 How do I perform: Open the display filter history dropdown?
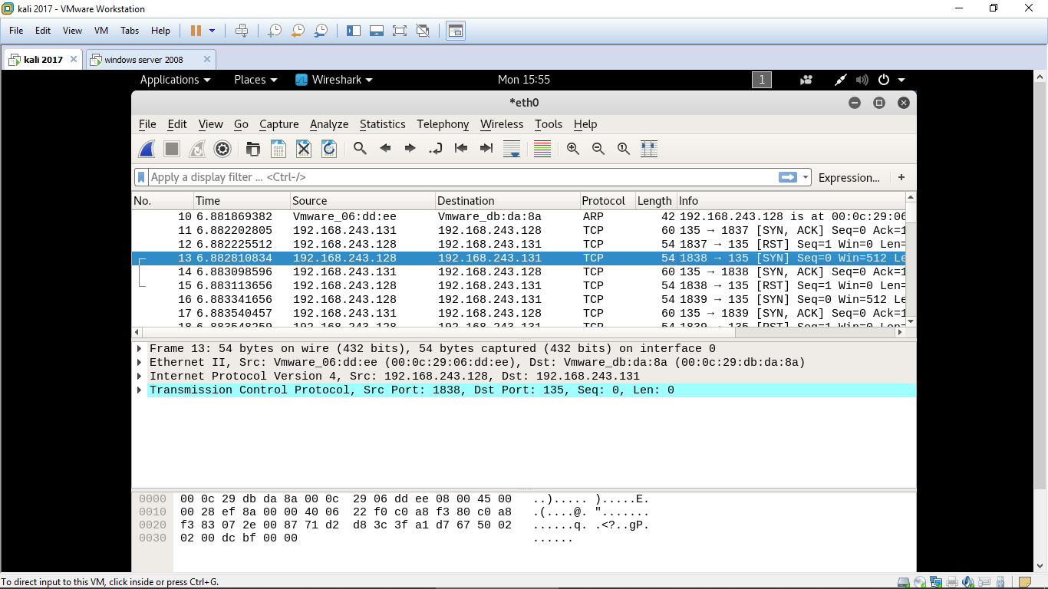806,178
